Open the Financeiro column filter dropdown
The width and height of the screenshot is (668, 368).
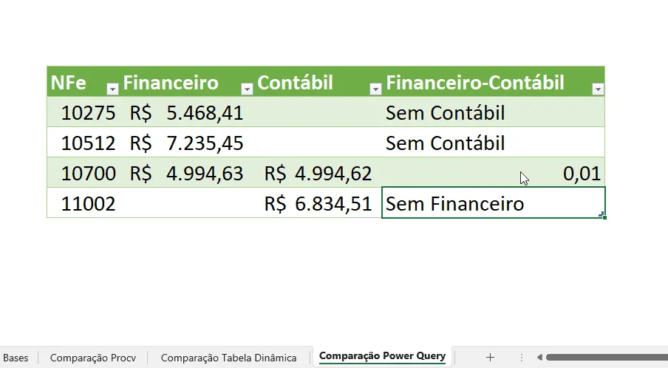(247, 89)
